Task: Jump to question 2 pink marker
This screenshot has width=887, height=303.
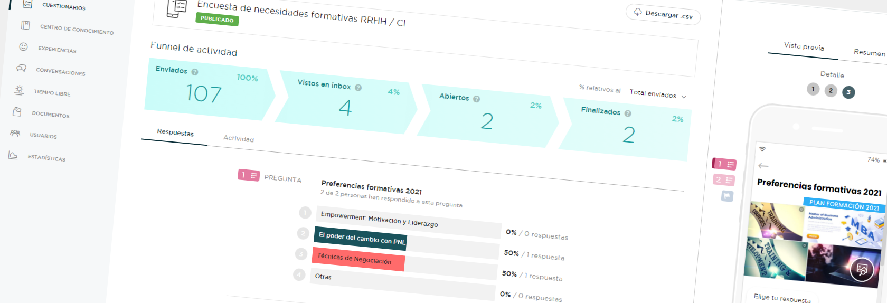Action: point(723,180)
